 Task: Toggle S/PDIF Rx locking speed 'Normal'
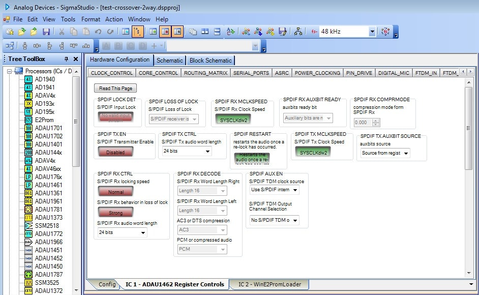tap(115, 192)
